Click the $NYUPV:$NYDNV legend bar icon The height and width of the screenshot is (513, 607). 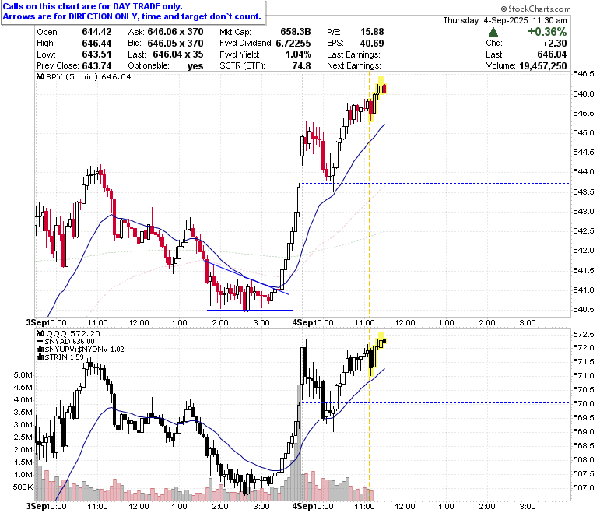coord(40,350)
